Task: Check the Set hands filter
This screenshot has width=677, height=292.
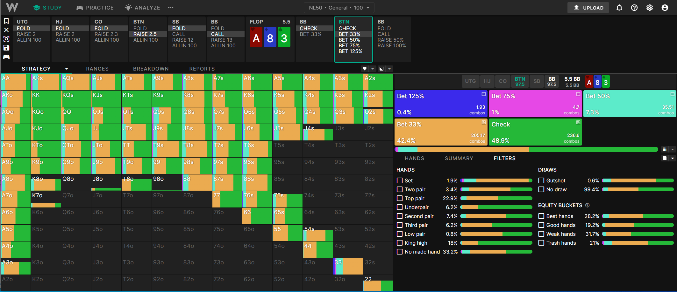Action: click(400, 180)
